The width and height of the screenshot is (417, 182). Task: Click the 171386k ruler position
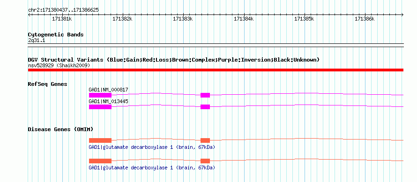click(365, 19)
